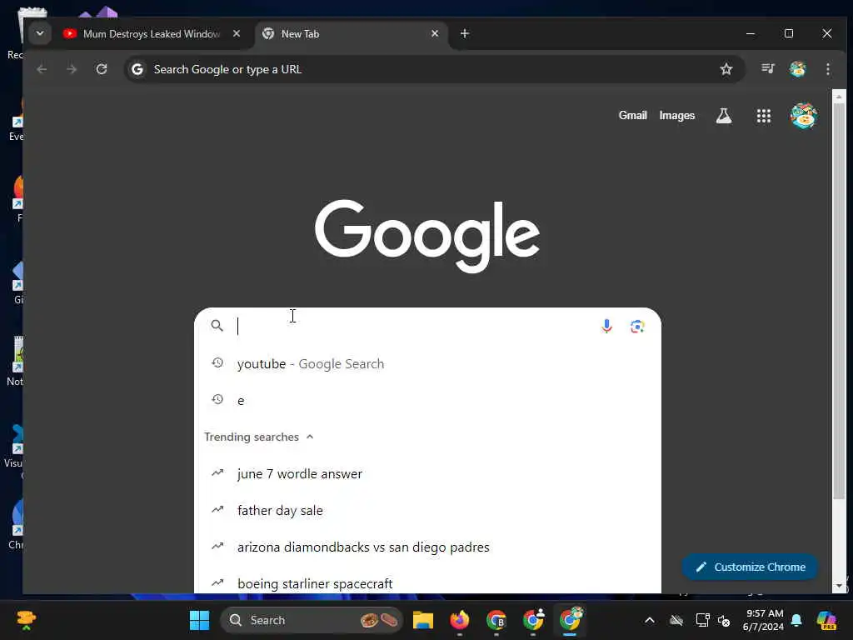This screenshot has height=640, width=853.
Task: Open the crossed-out cloud icon in tray
Action: pos(676,620)
